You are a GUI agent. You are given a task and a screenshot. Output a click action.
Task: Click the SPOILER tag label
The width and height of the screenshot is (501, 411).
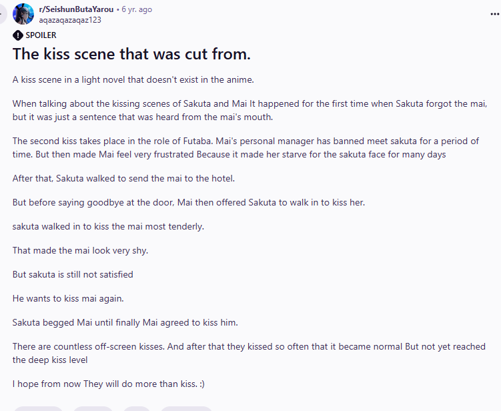click(41, 35)
